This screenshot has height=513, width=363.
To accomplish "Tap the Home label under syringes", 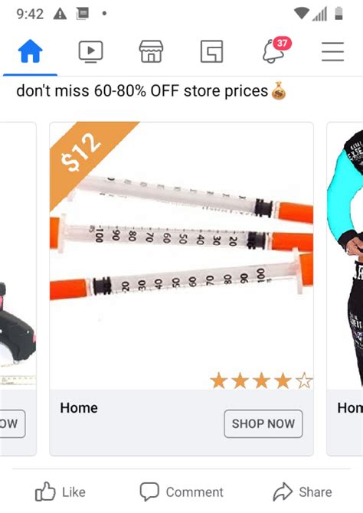I will [x=79, y=408].
